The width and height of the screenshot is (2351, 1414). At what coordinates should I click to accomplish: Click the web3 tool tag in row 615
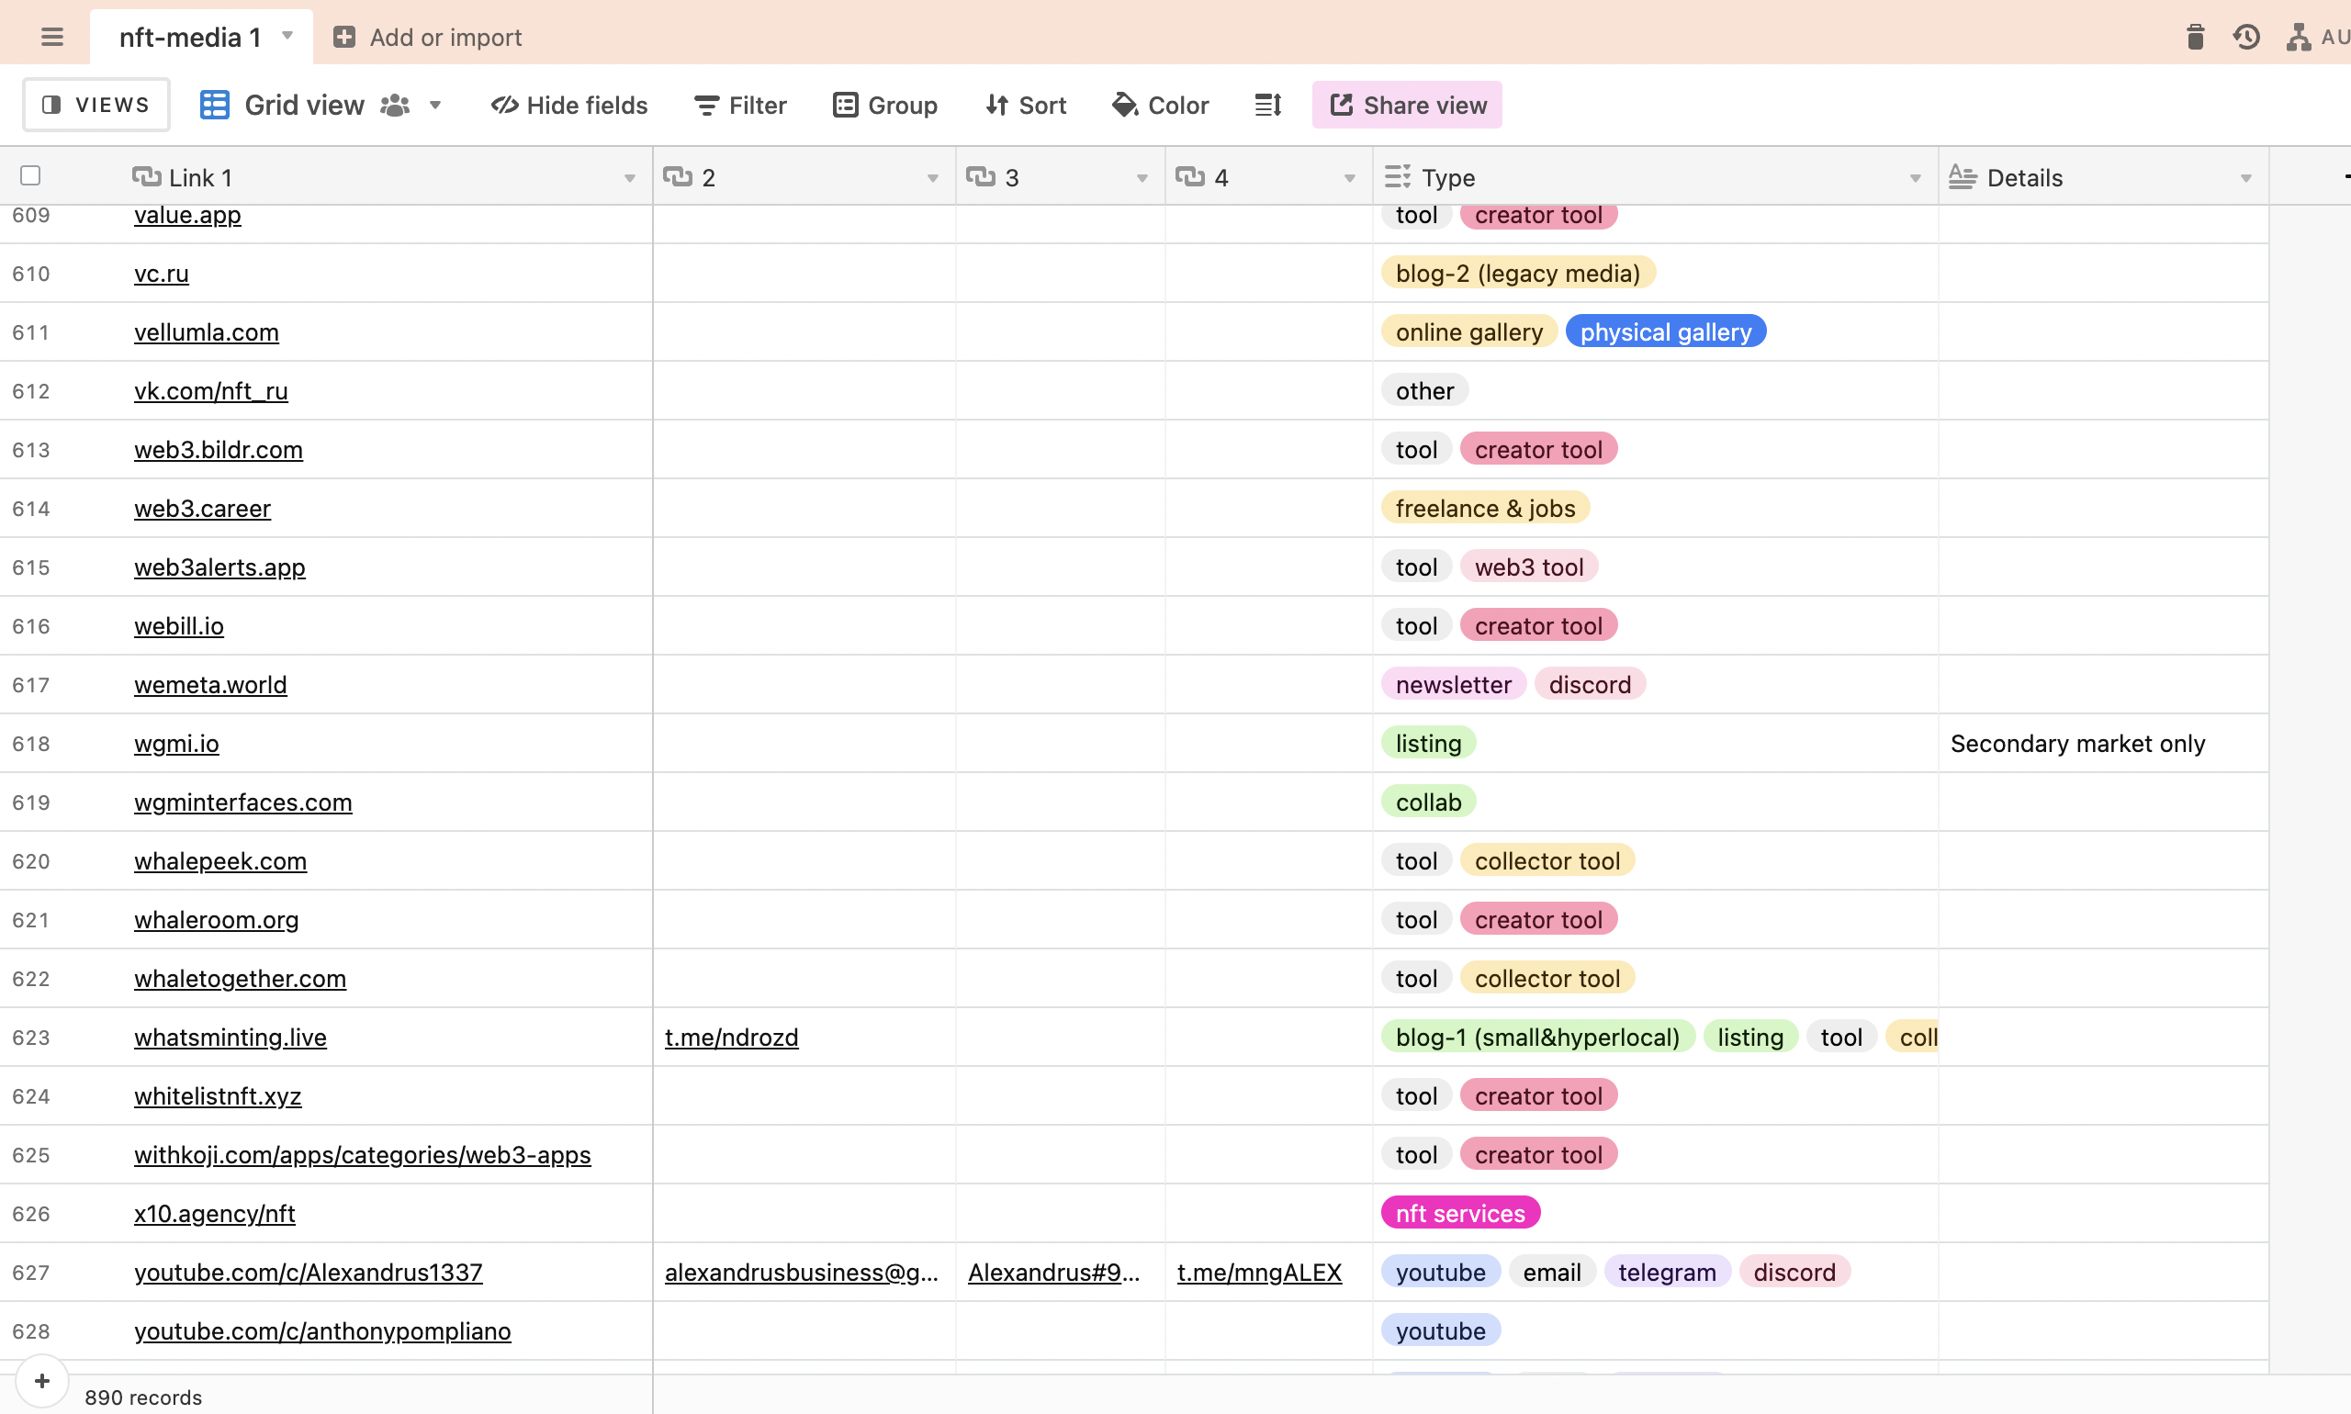click(x=1528, y=567)
